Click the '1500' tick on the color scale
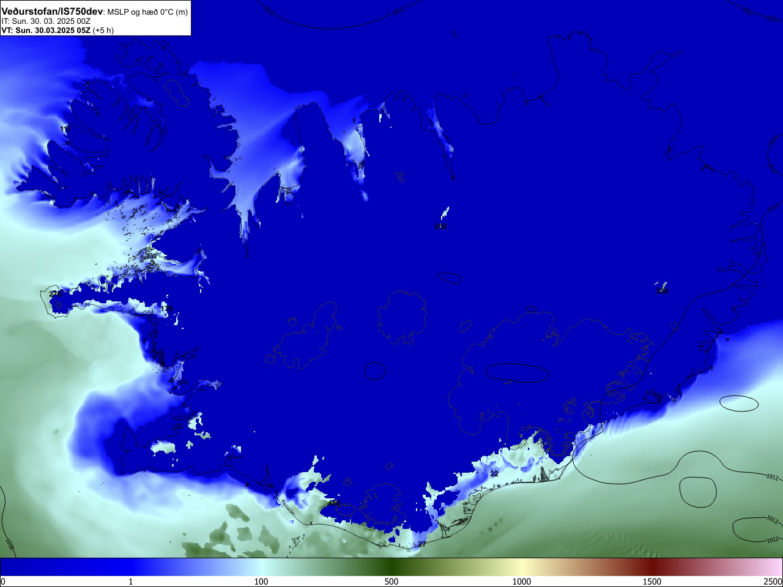The image size is (783, 587). tap(652, 581)
